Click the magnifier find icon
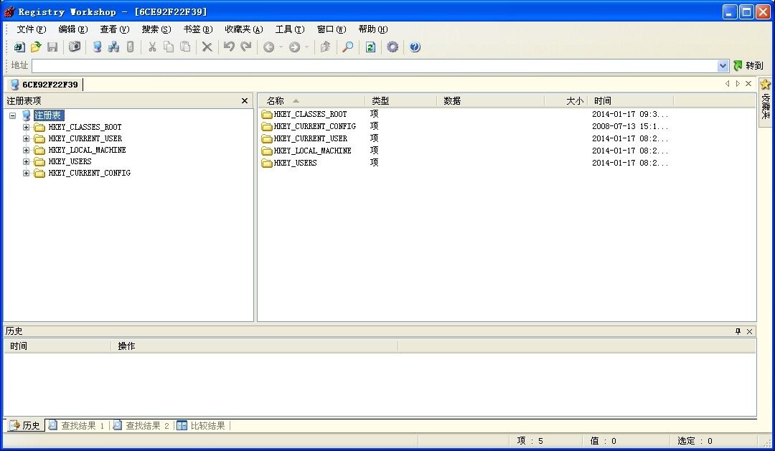 348,47
